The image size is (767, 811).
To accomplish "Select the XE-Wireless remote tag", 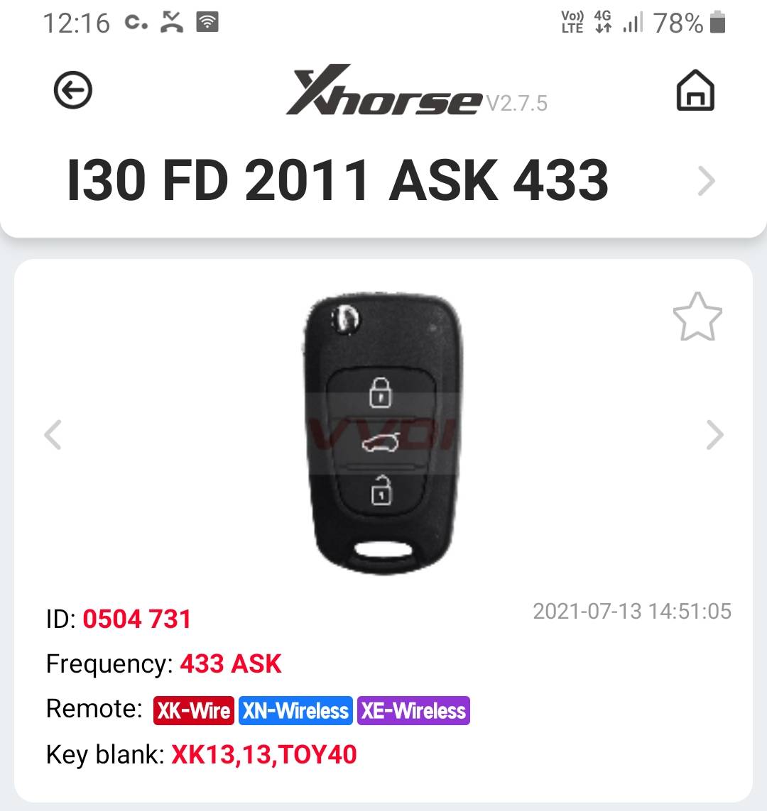I will pyautogui.click(x=413, y=711).
